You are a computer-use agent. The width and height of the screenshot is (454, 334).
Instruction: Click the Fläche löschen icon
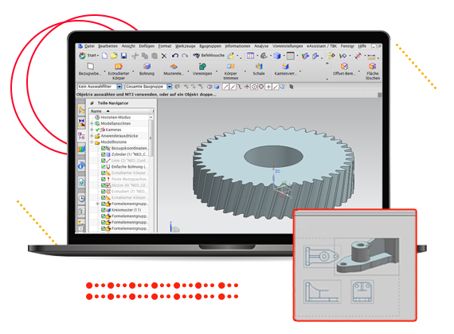pos(372,67)
